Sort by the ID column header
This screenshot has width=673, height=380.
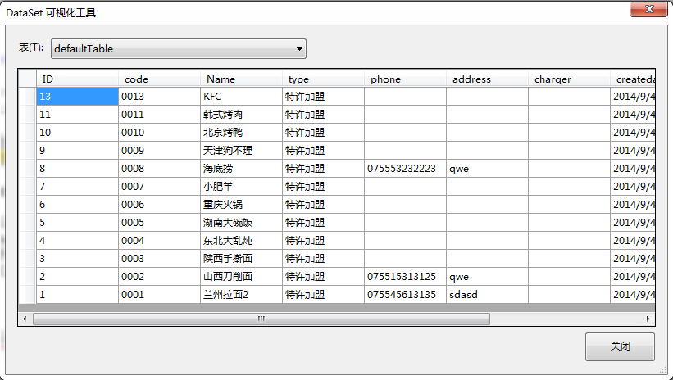point(77,79)
